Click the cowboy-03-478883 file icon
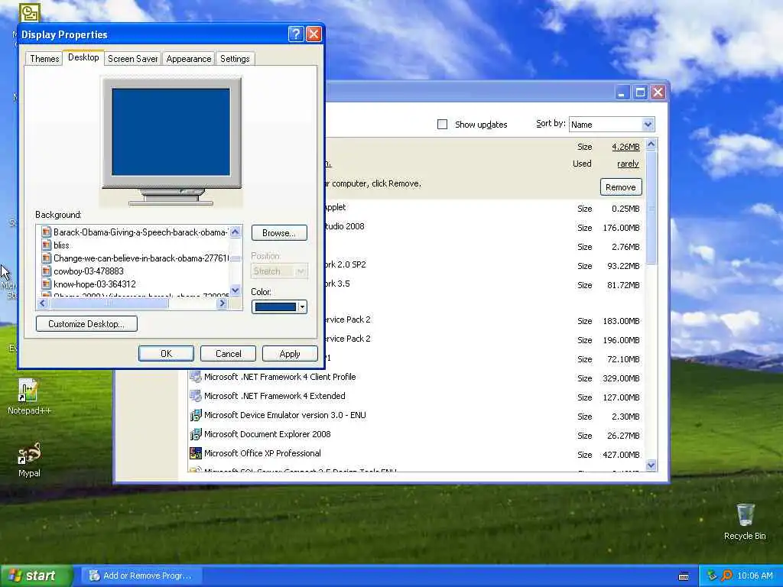 point(47,271)
